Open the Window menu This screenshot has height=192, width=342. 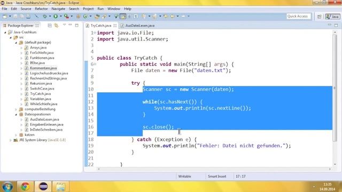[114, 9]
